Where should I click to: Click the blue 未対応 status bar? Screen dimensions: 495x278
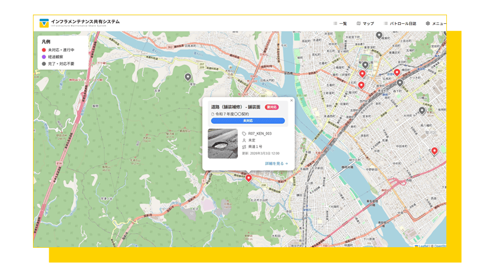(x=248, y=121)
